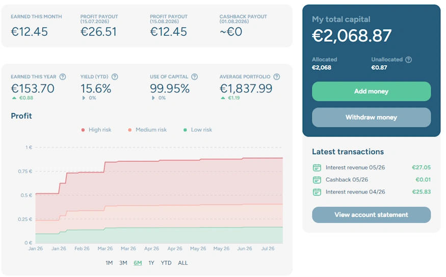Click Unallocated info question mark icon
446x277 pixels.
(x=408, y=60)
